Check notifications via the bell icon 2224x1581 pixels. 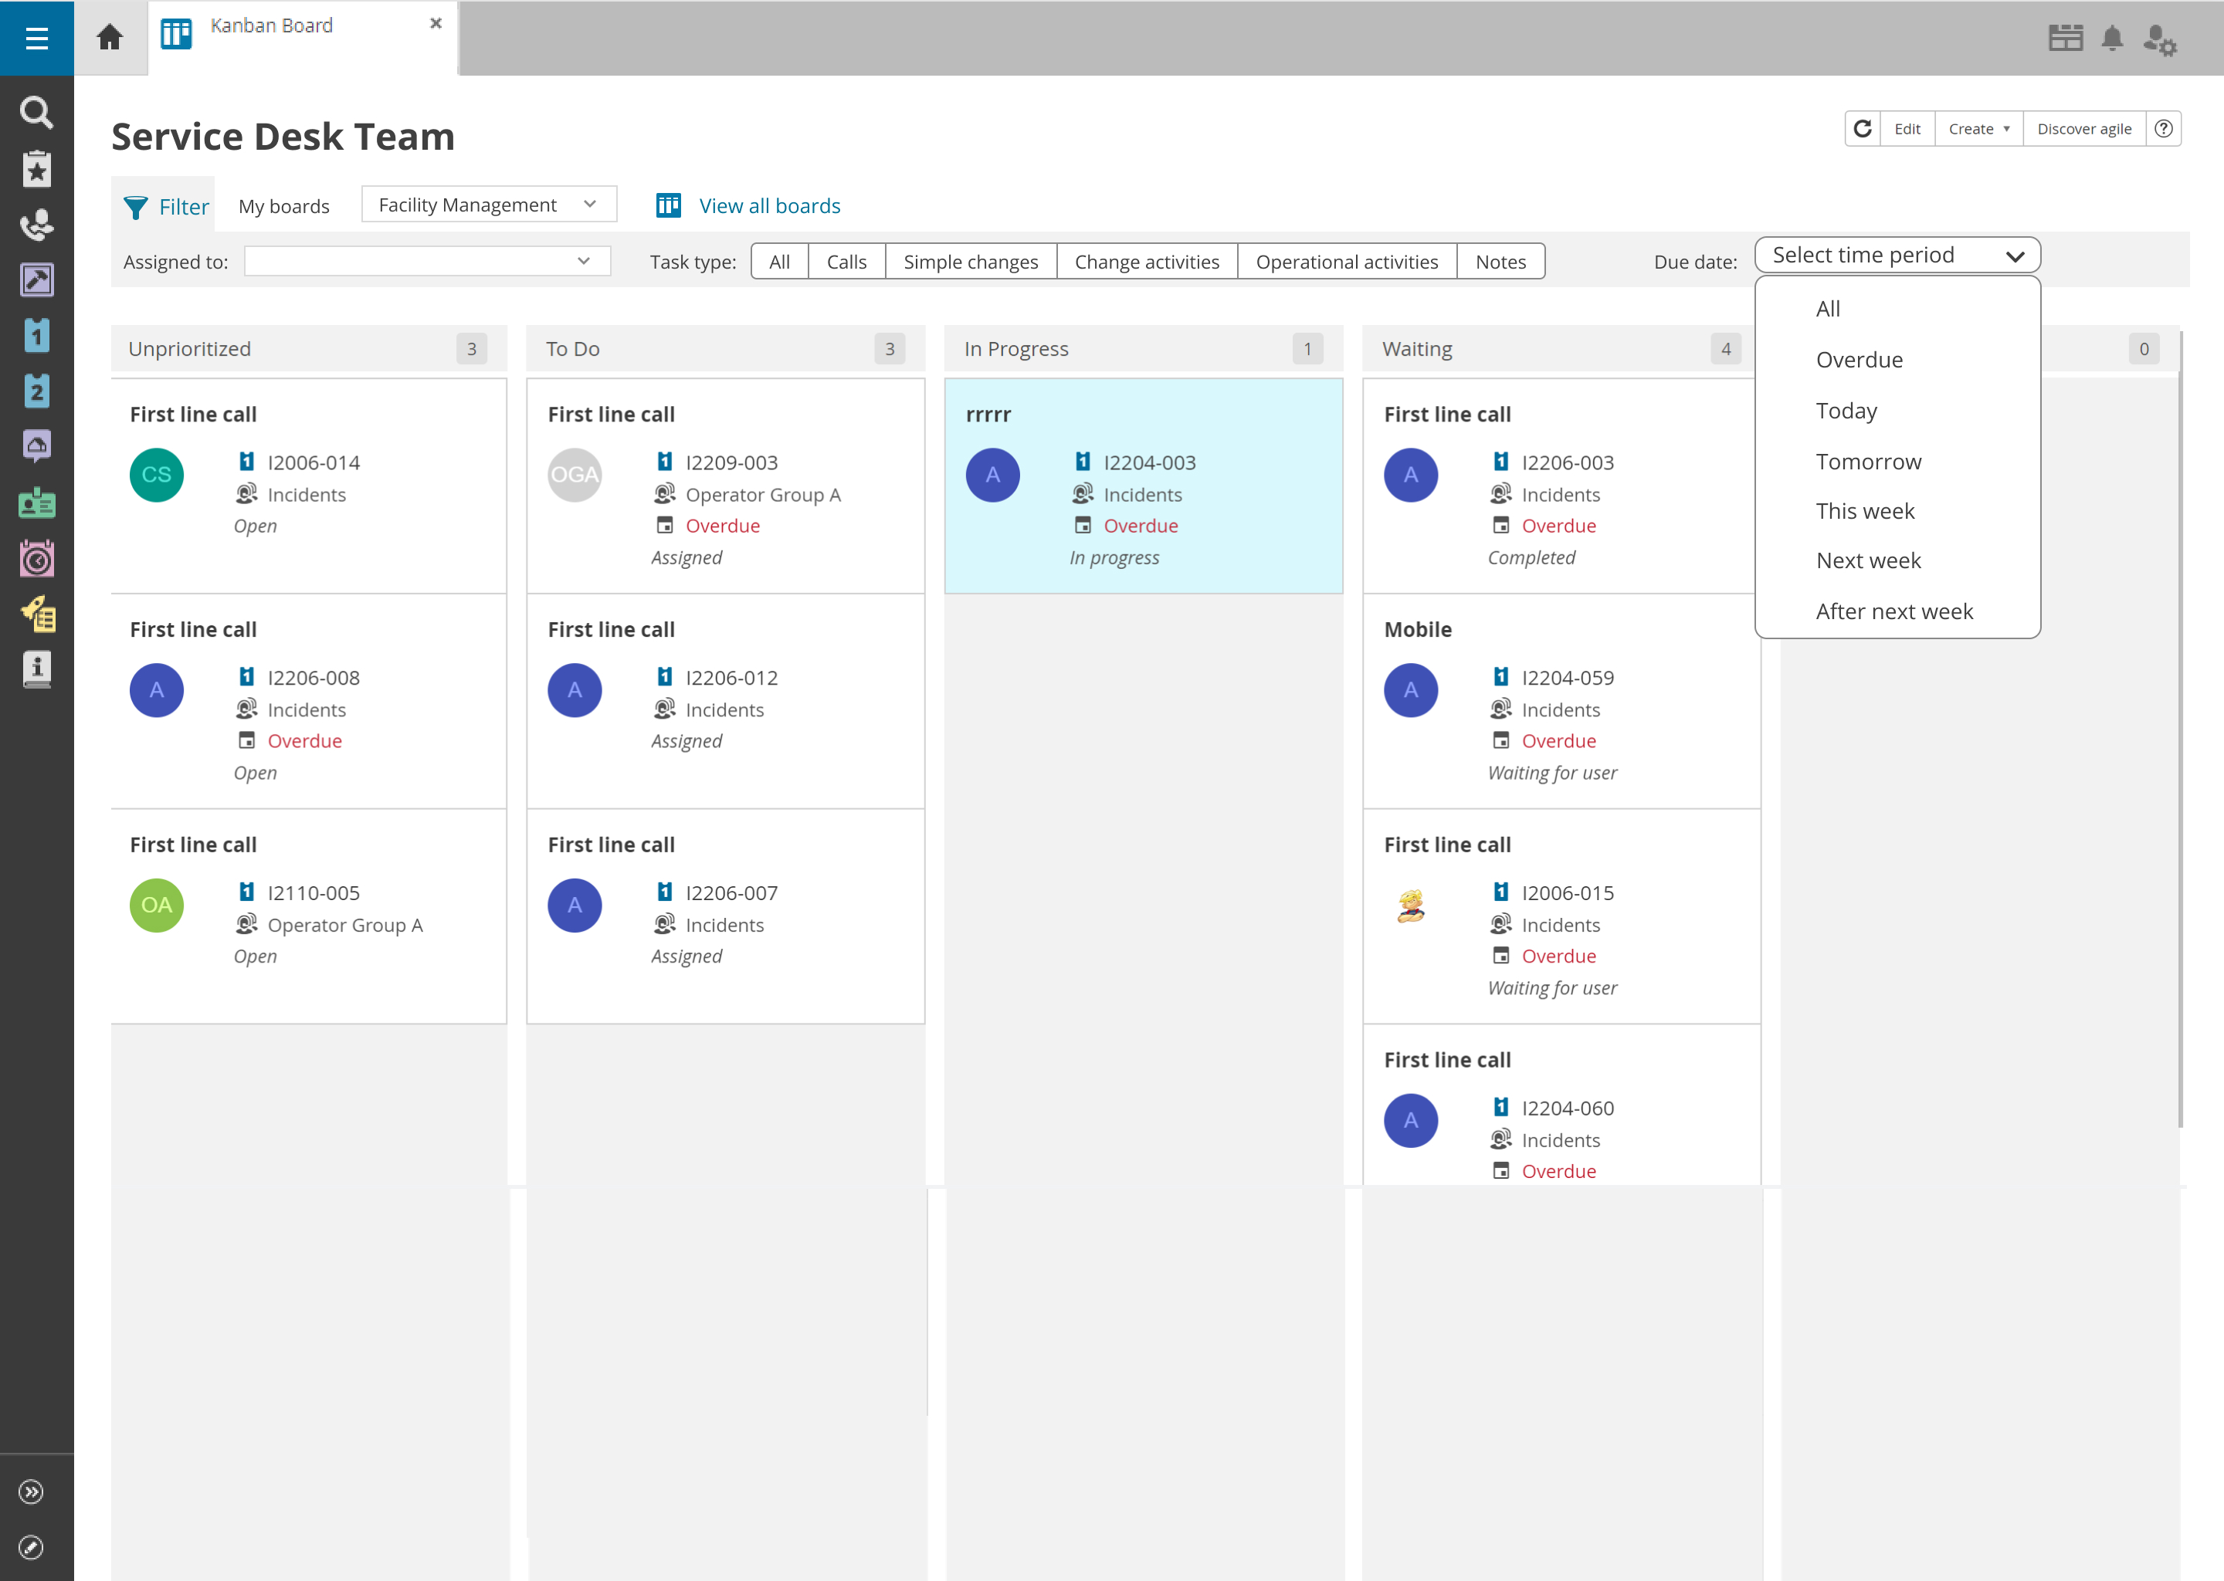click(2112, 39)
